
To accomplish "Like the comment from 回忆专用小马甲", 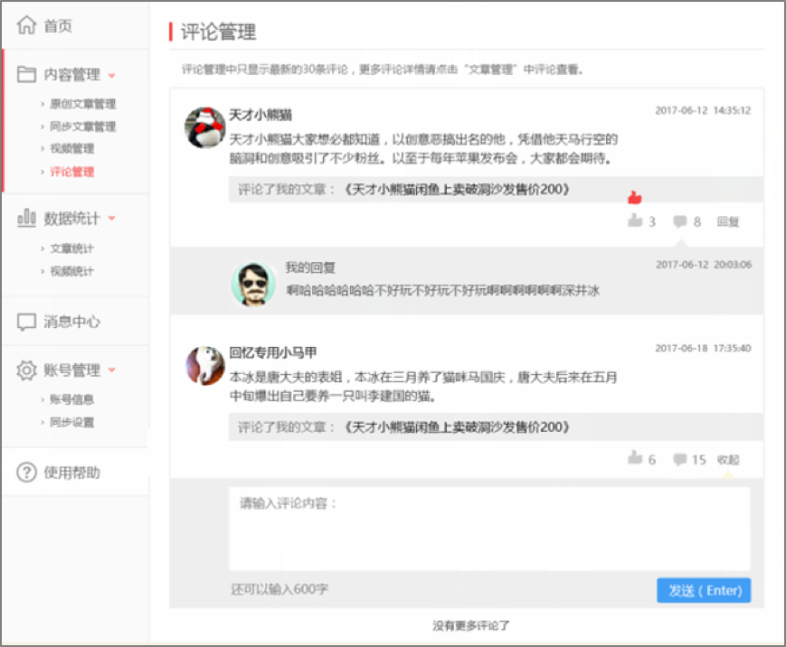I will click(635, 459).
